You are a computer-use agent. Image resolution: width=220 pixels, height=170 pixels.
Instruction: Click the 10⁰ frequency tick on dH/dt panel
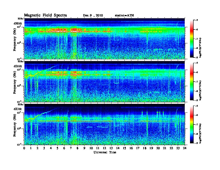tap(19, 43)
